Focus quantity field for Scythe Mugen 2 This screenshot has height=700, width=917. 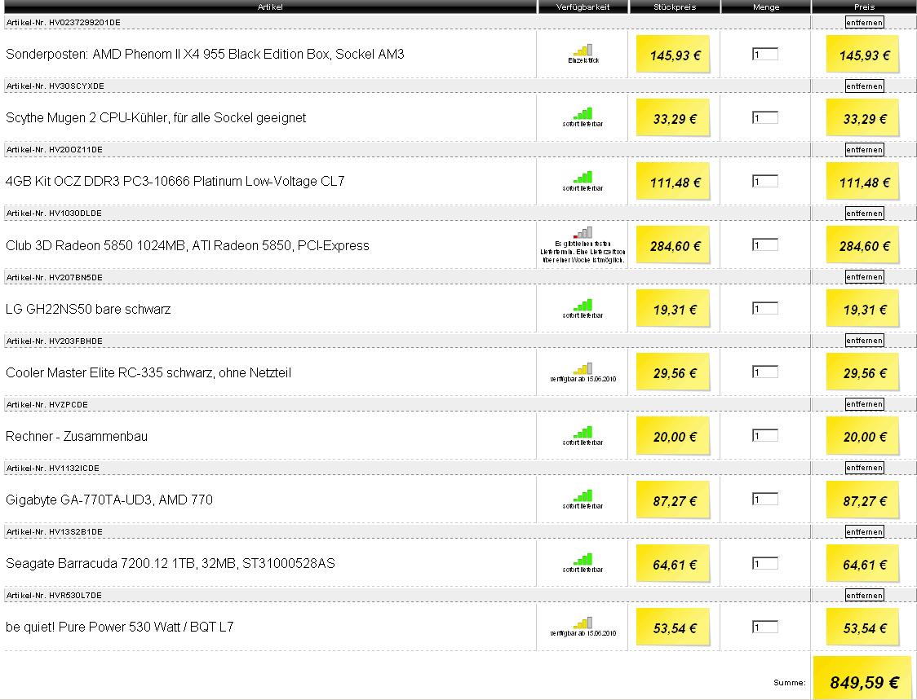(x=765, y=118)
